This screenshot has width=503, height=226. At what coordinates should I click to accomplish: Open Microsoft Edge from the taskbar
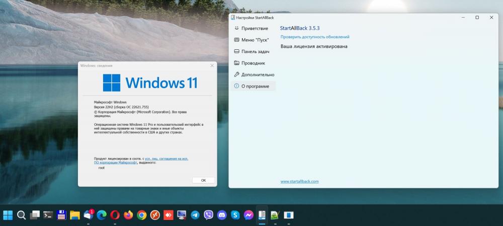coord(102,215)
